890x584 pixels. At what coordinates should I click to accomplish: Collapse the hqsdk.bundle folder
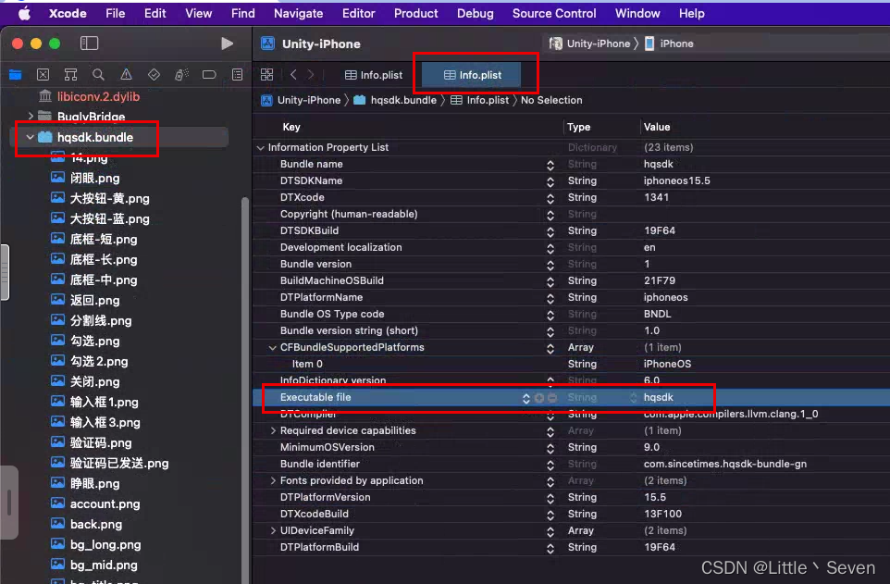[x=31, y=138]
